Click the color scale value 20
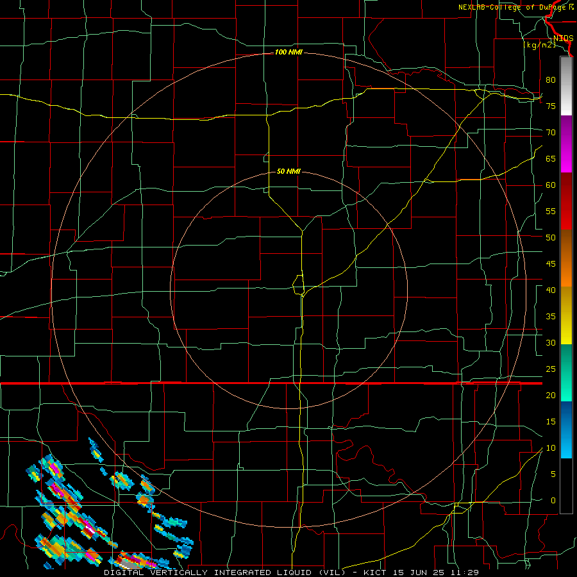 551,395
